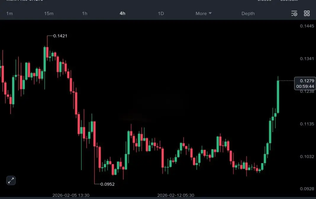Click the current price label 0.1279
This screenshot has width=316, height=199.
tap(307, 81)
